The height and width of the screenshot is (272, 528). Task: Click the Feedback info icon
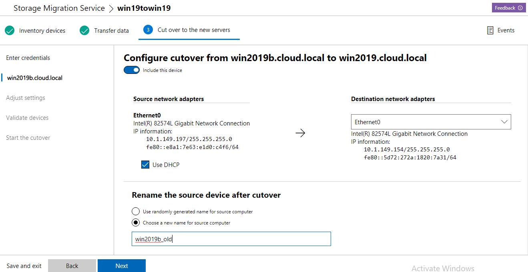point(520,8)
